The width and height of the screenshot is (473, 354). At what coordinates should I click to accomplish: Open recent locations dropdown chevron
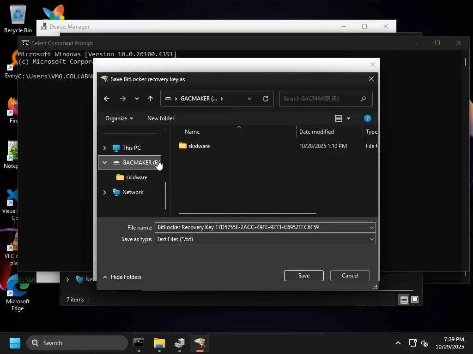coord(137,99)
